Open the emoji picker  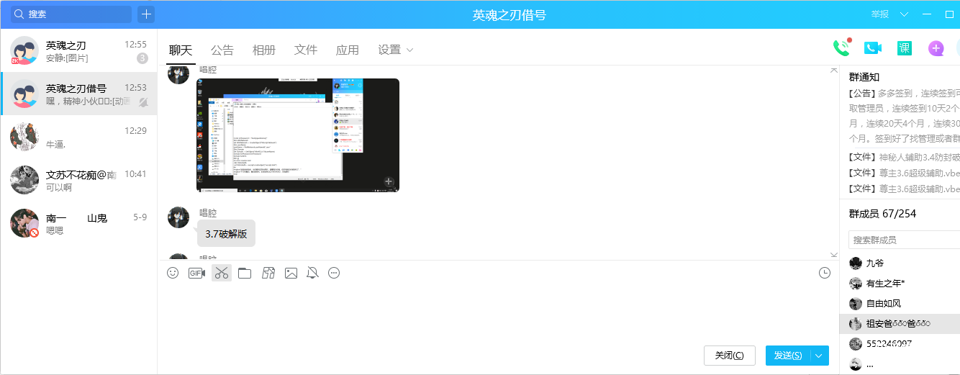173,273
